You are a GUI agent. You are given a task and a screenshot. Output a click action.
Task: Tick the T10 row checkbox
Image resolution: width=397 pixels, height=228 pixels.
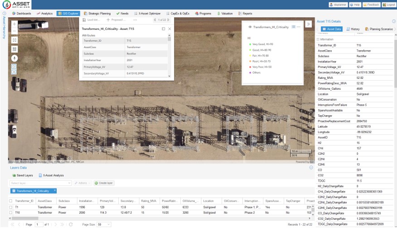coord(10,212)
